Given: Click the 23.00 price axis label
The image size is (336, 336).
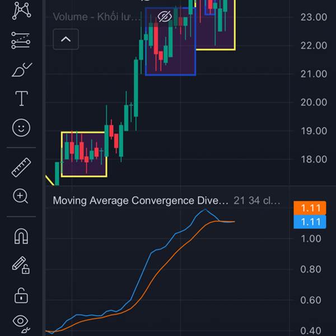Looking at the screenshot, I should [314, 17].
